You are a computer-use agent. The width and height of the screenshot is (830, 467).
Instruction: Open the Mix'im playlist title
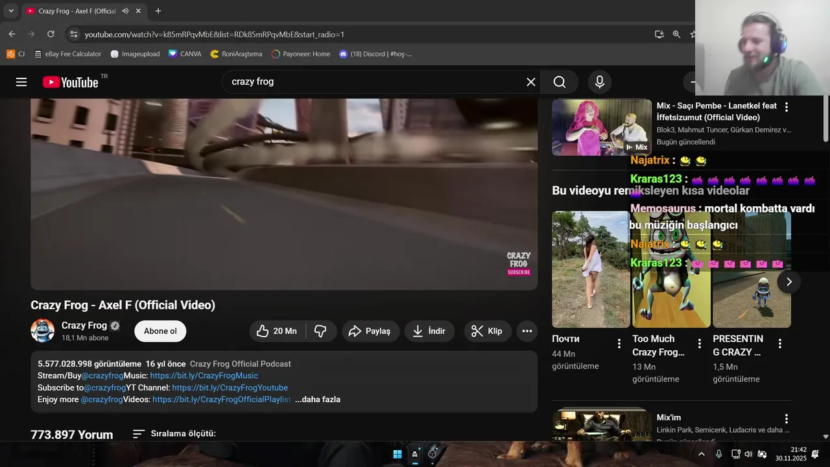point(669,418)
